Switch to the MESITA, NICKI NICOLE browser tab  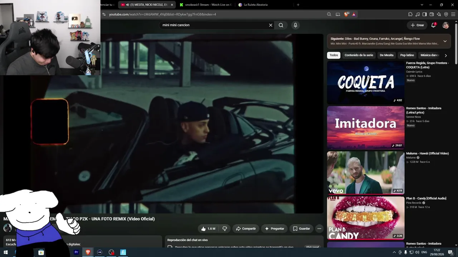tap(147, 5)
